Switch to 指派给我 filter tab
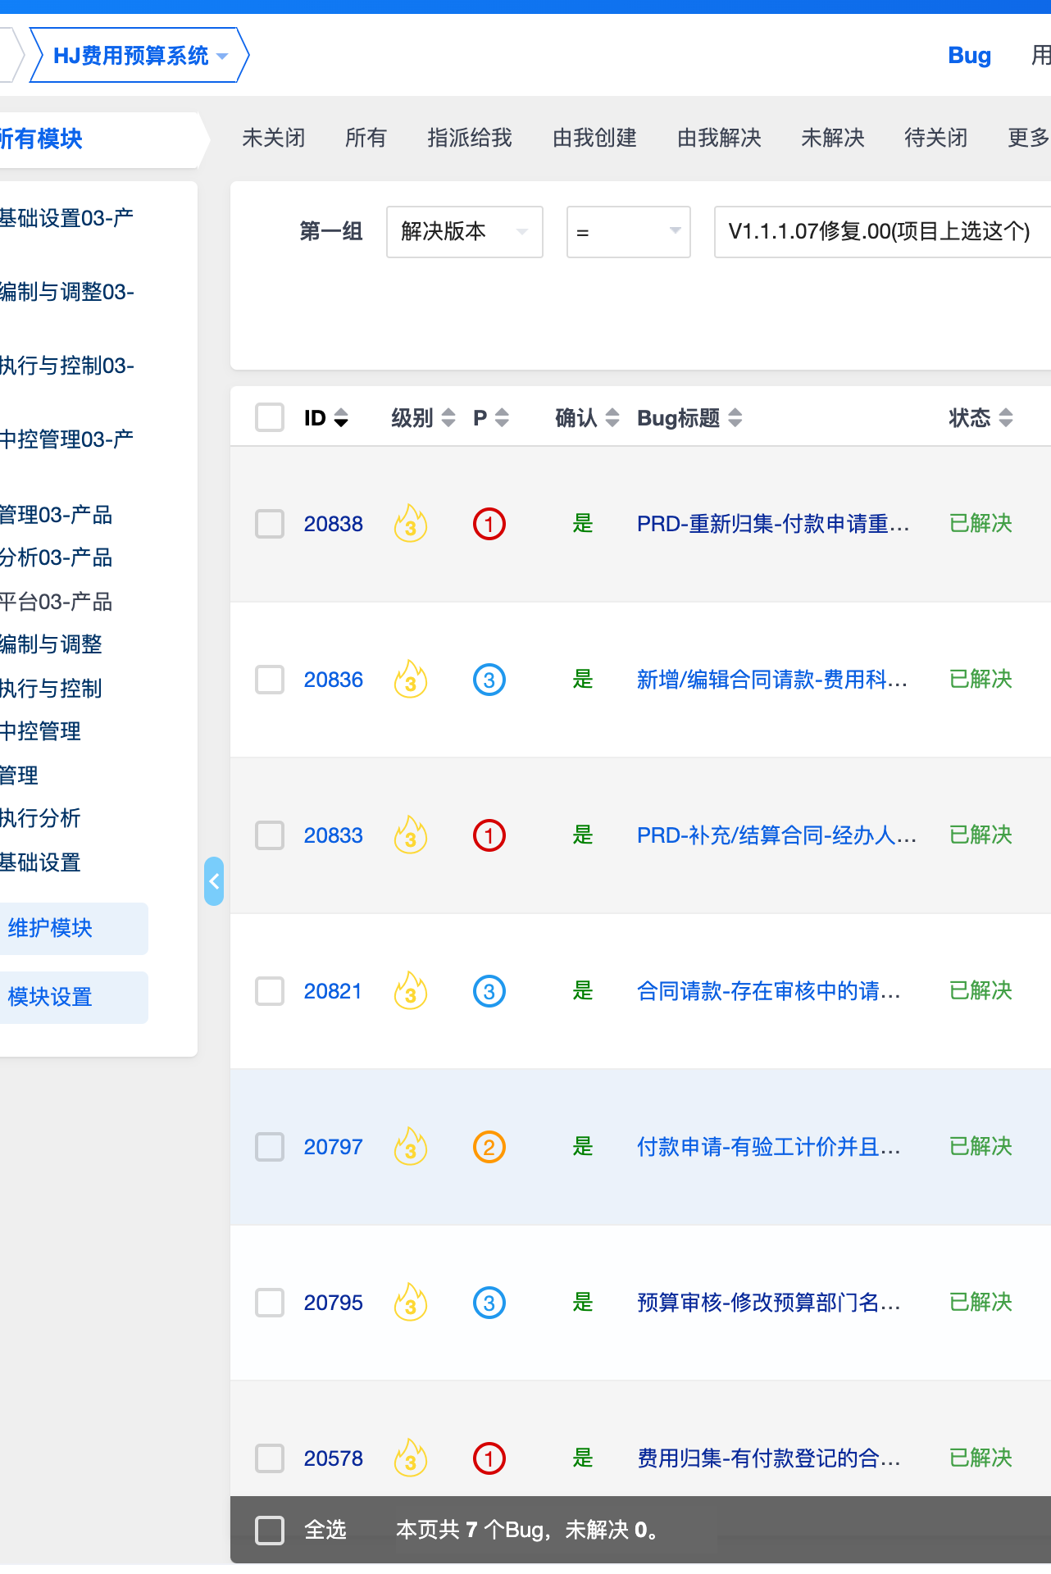This screenshot has width=1051, height=1574. [x=470, y=138]
